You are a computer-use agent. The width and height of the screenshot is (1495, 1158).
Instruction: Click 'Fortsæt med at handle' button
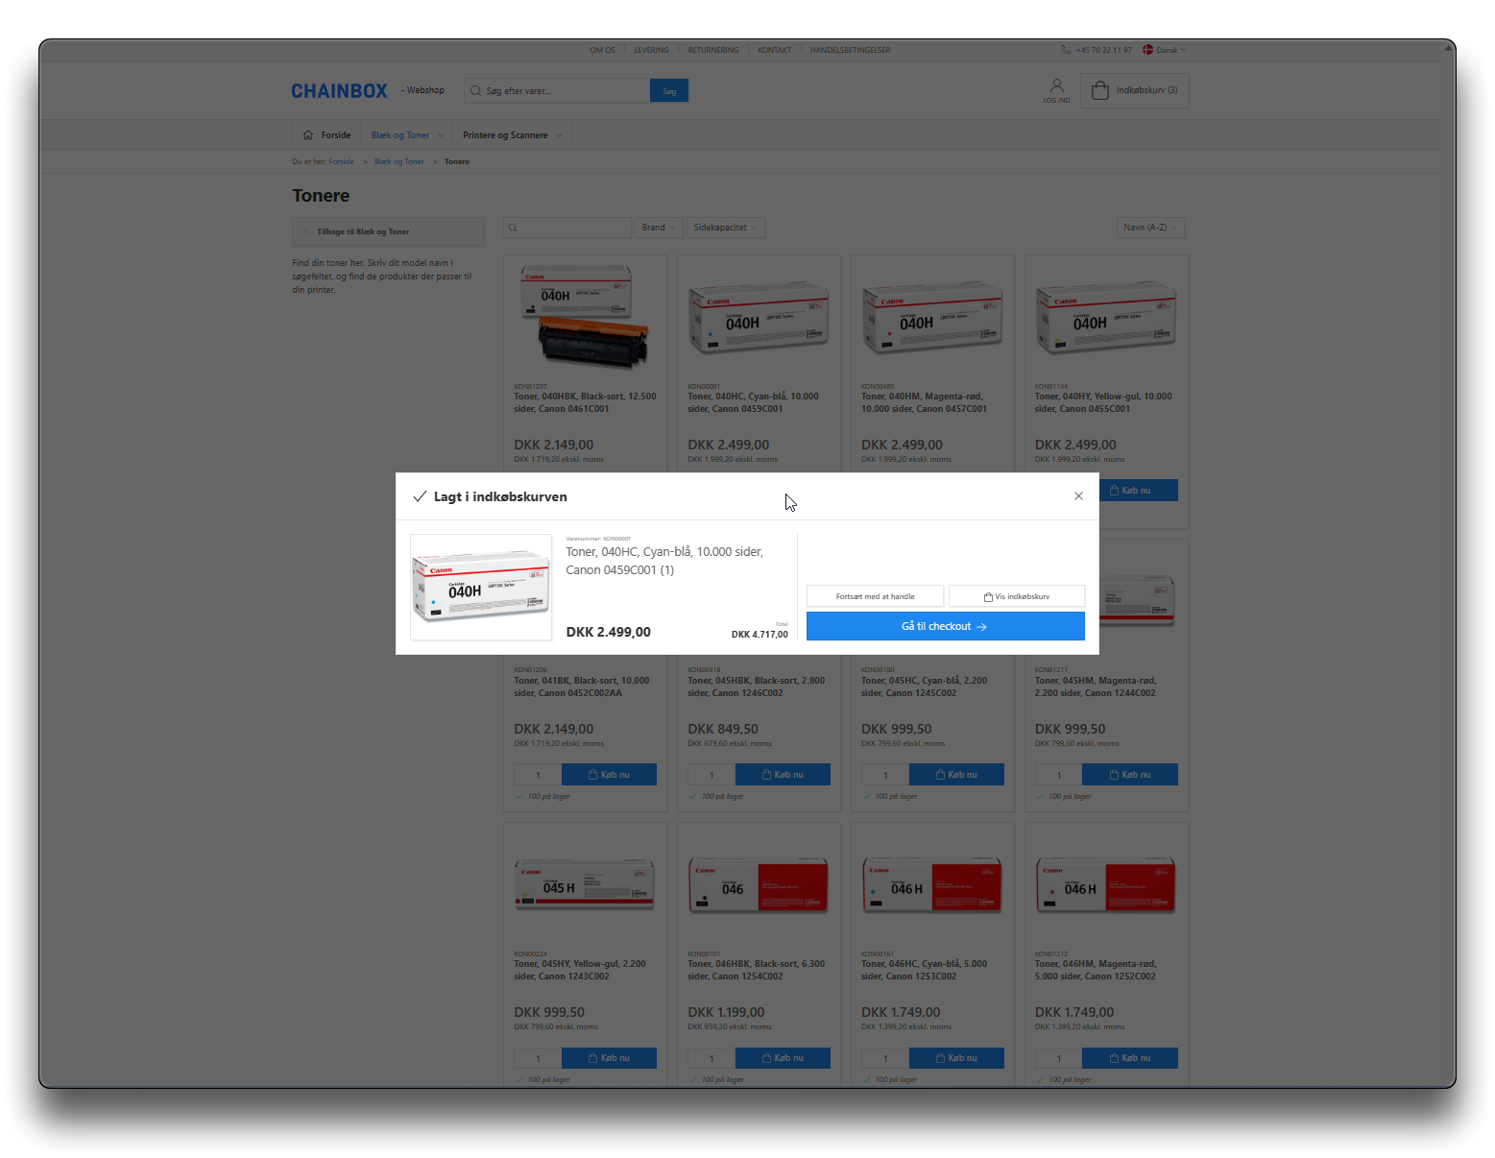(x=875, y=596)
